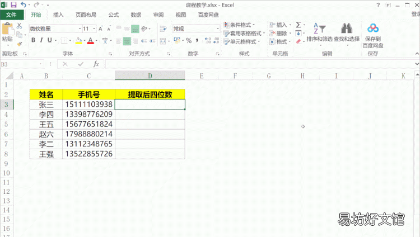Image resolution: width=420 pixels, height=237 pixels.
Task: Open 套用表格格式 table format menu
Action: [x=244, y=33]
